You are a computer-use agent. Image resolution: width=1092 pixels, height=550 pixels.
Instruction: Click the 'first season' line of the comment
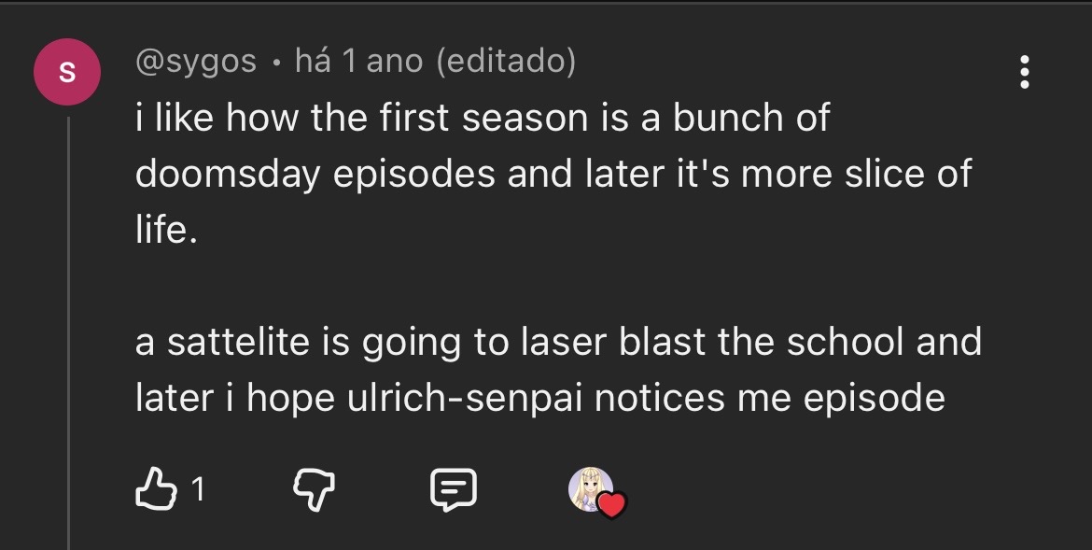[482, 119]
